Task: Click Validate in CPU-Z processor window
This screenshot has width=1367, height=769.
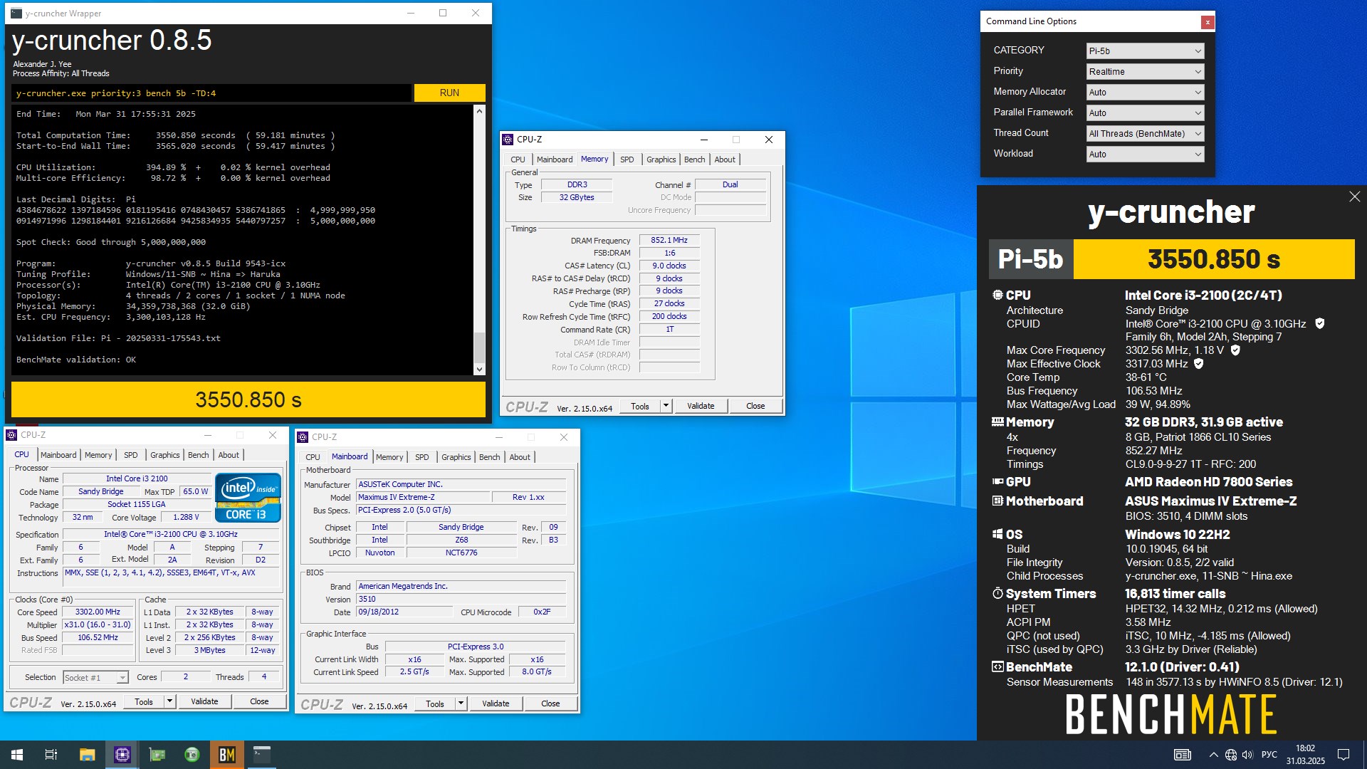Action: click(204, 701)
